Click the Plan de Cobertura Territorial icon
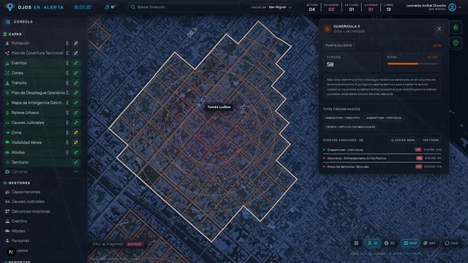 pos(7,53)
